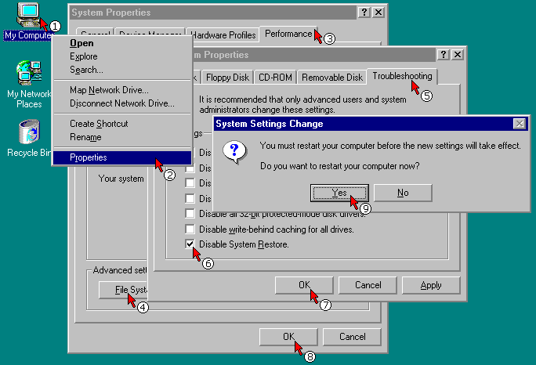The width and height of the screenshot is (536, 365).
Task: Close the File System Properties window
Action: pyautogui.click(x=458, y=54)
